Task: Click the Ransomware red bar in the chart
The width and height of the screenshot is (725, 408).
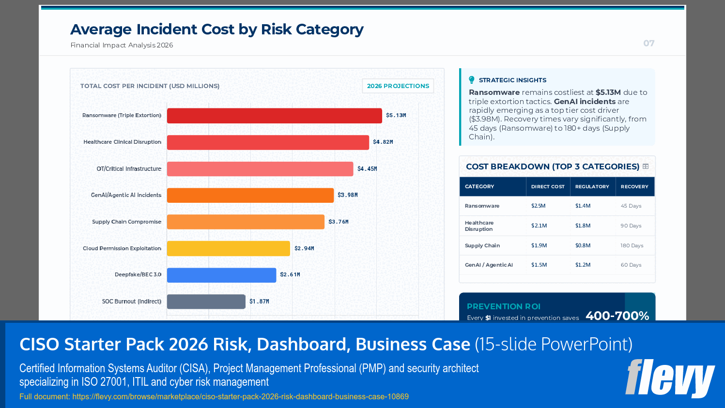Action: [274, 116]
